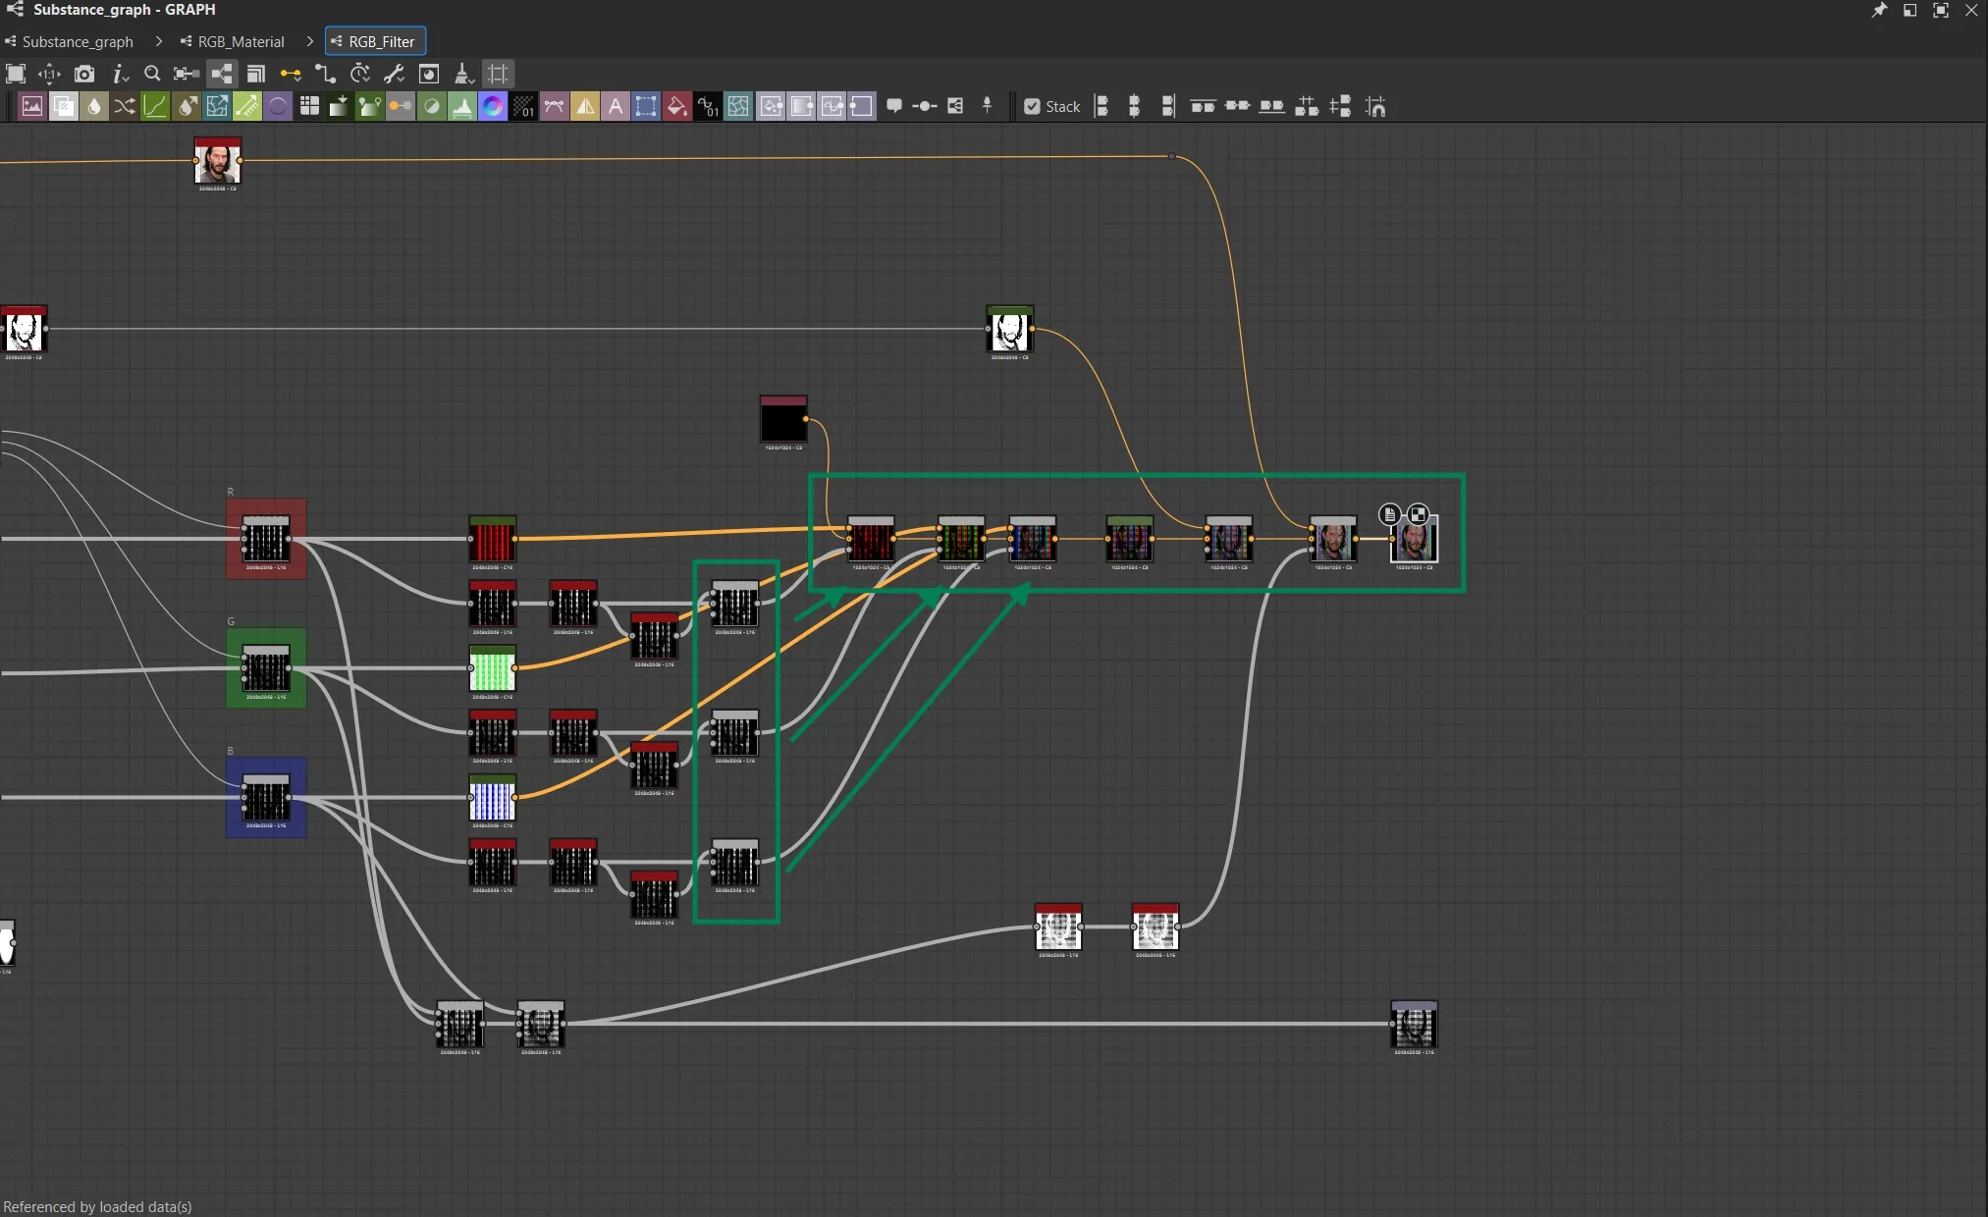Select the bright green striped node

click(x=492, y=668)
